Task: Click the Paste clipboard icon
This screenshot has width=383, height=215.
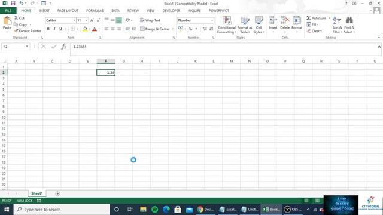Action: click(x=7, y=21)
